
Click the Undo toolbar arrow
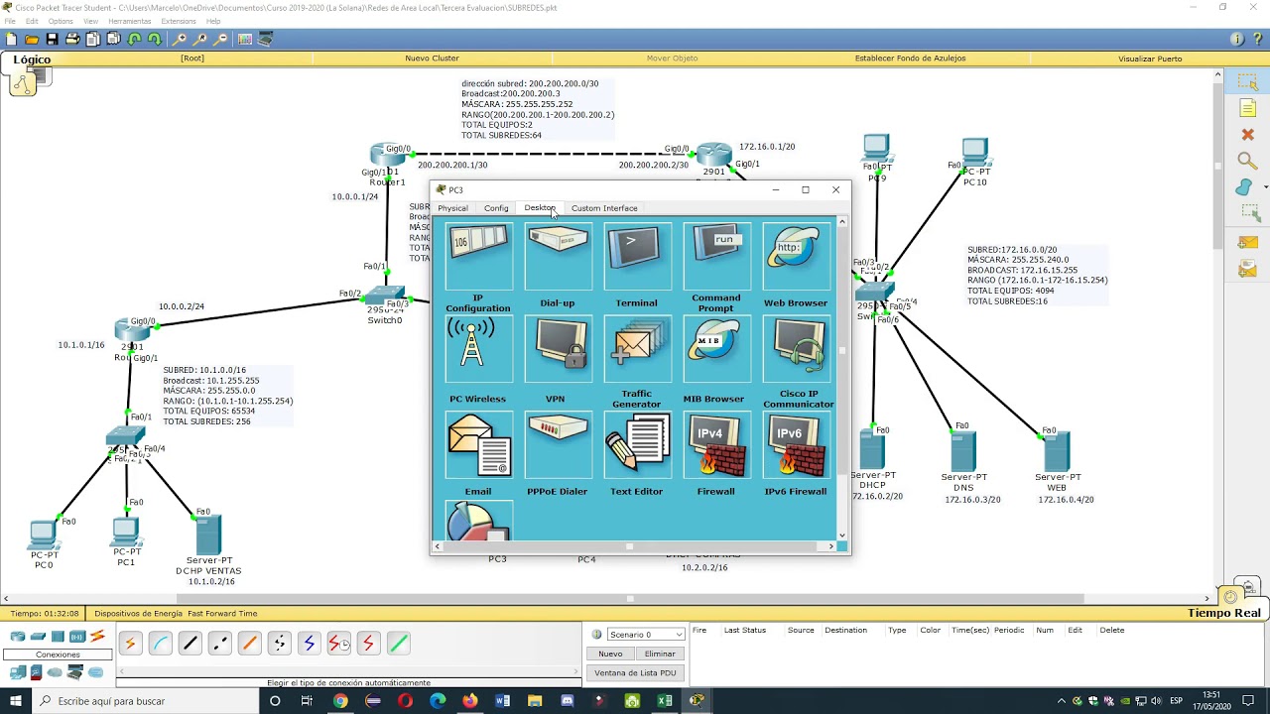pos(134,40)
